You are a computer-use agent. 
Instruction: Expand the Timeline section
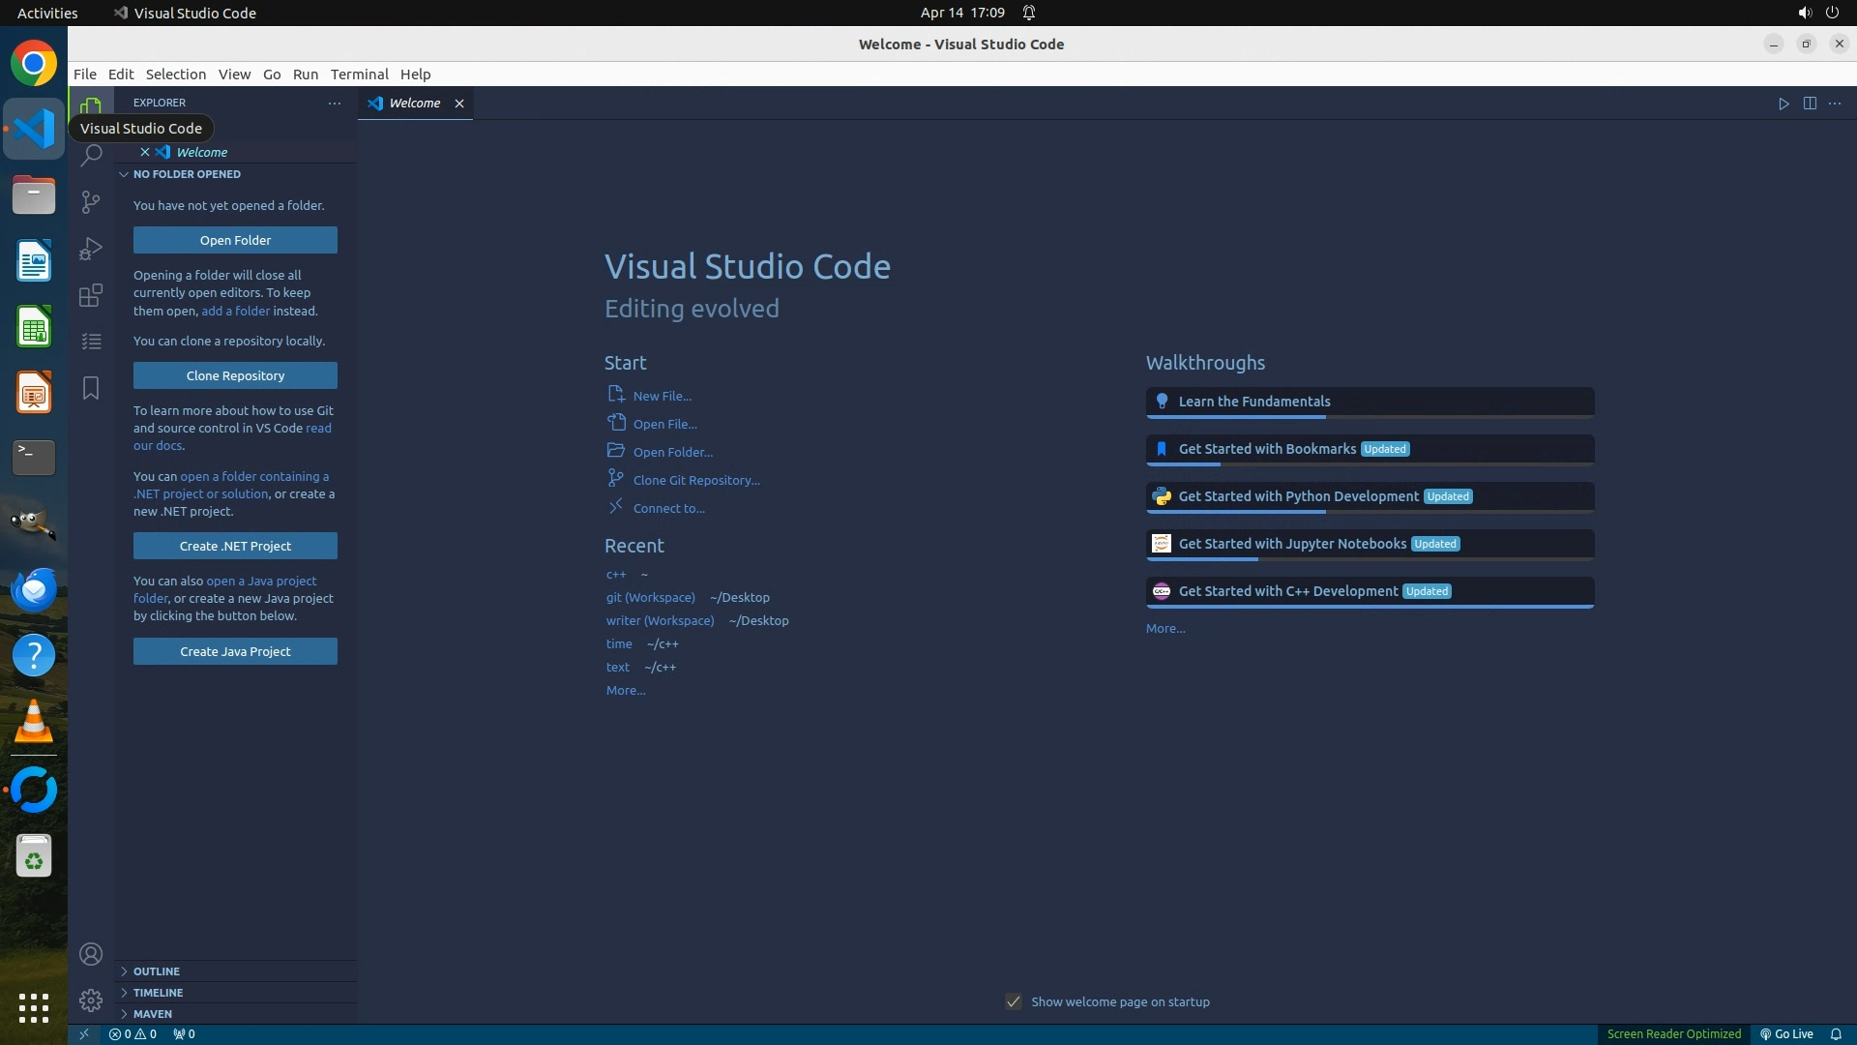click(158, 992)
